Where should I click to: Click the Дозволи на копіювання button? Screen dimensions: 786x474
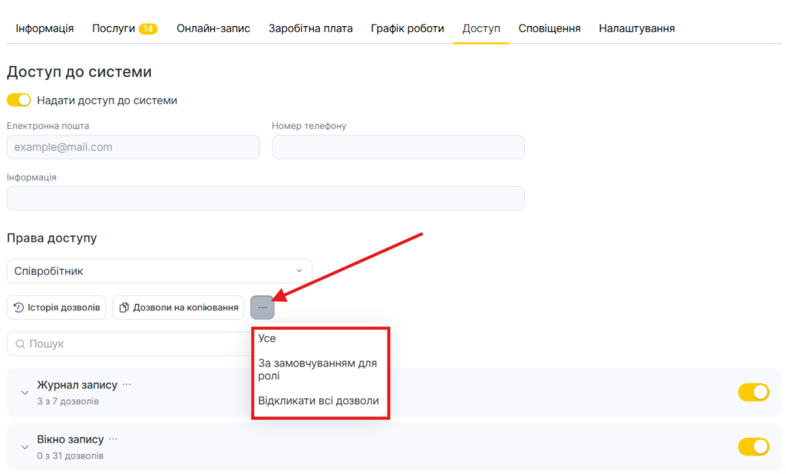pyautogui.click(x=178, y=308)
